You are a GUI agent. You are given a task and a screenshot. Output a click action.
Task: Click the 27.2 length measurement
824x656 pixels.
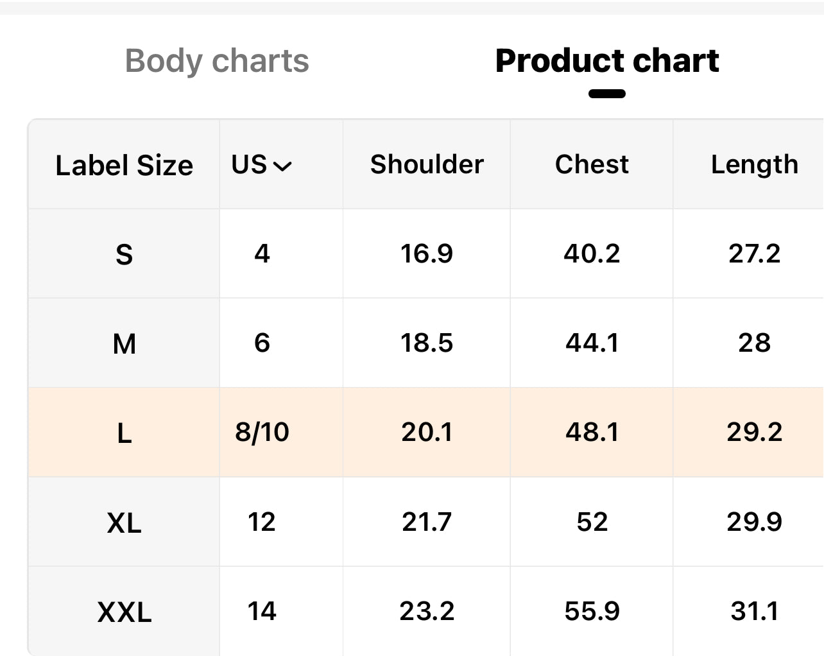coord(754,254)
